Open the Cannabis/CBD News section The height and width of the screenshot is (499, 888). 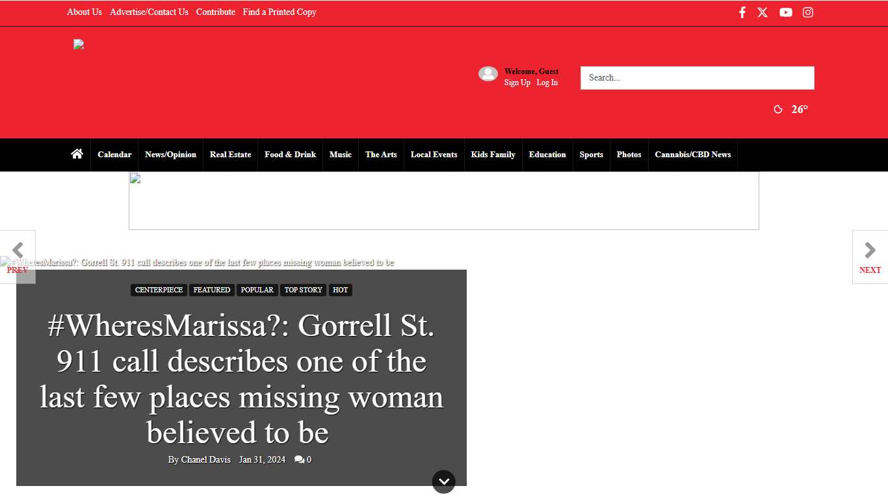(x=693, y=155)
